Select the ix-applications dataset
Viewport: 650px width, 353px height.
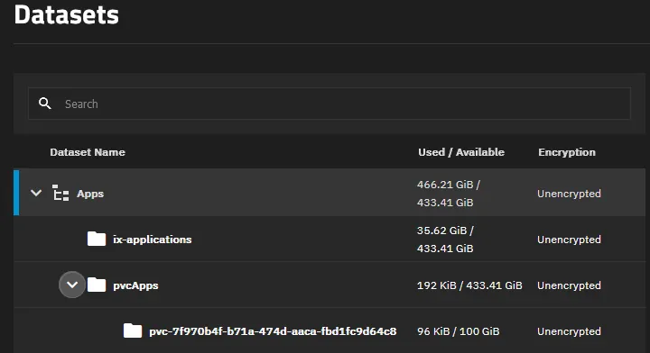pyautogui.click(x=153, y=240)
